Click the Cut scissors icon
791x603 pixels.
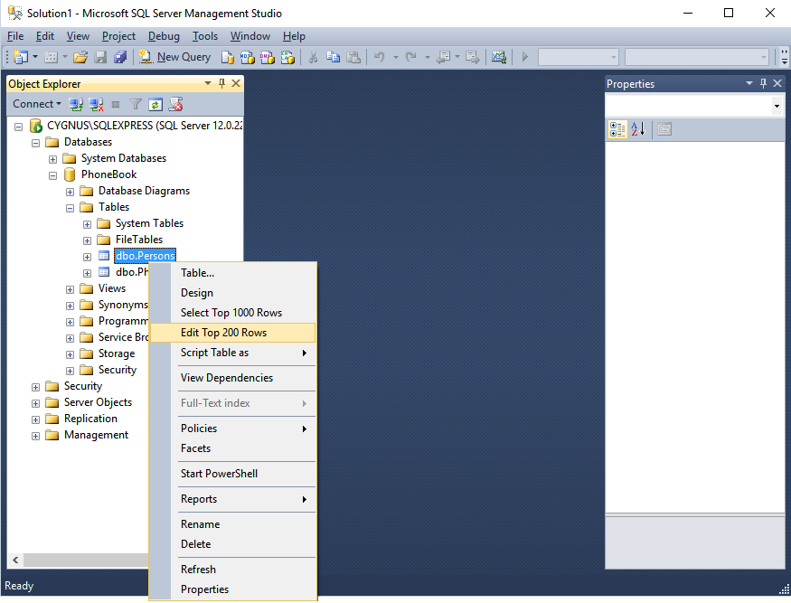313,57
